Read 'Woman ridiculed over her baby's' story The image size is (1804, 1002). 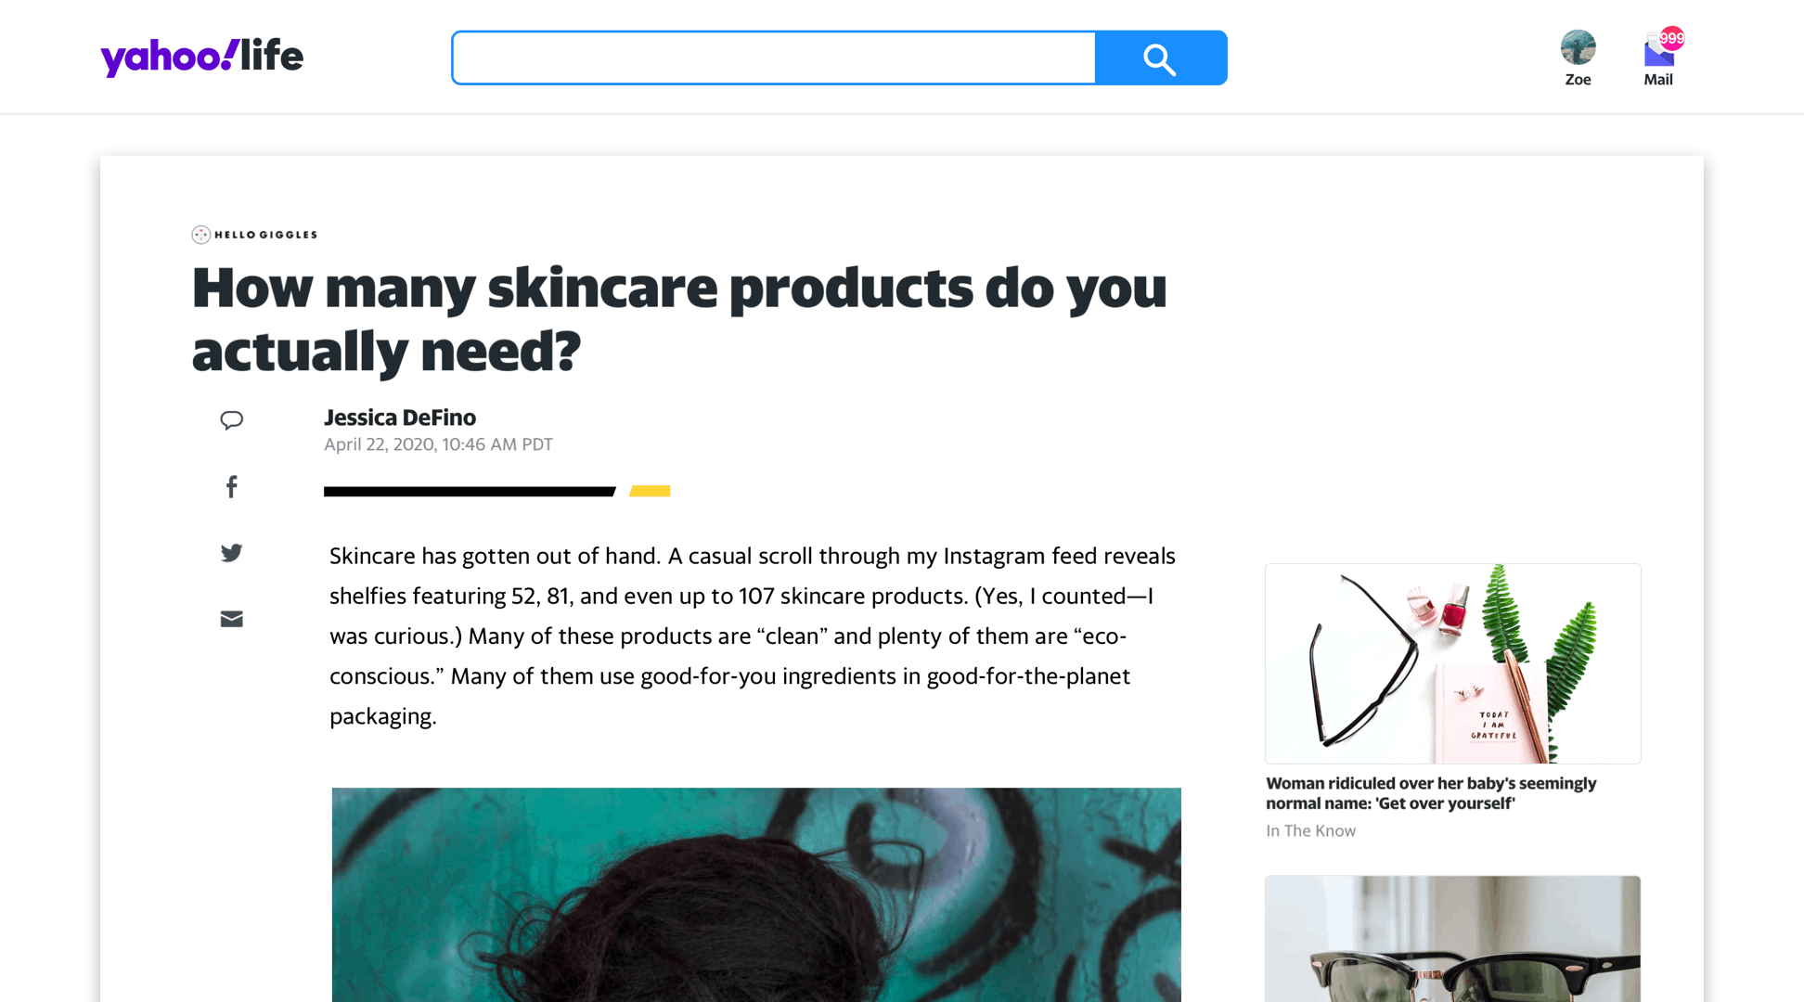tap(1431, 793)
